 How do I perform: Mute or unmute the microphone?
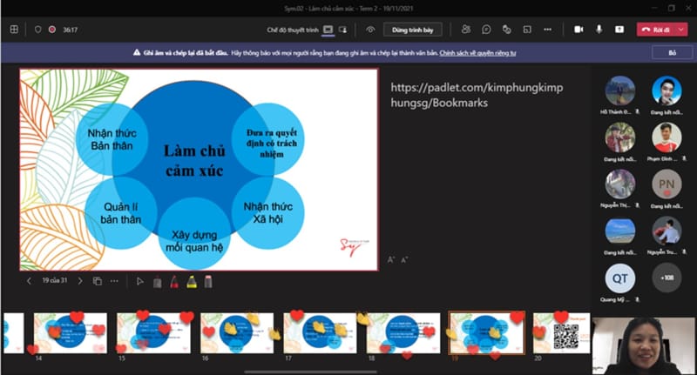[599, 30]
